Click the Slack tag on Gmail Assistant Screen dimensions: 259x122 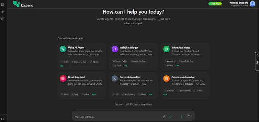click(x=75, y=94)
